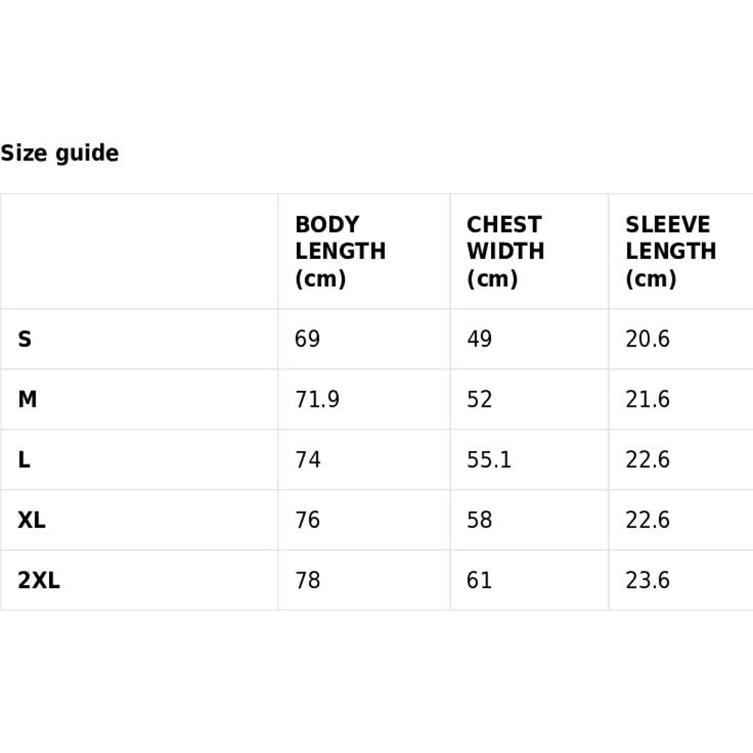Screen dimensions: 753x753
Task: Click the S size row label
Action: coord(25,340)
